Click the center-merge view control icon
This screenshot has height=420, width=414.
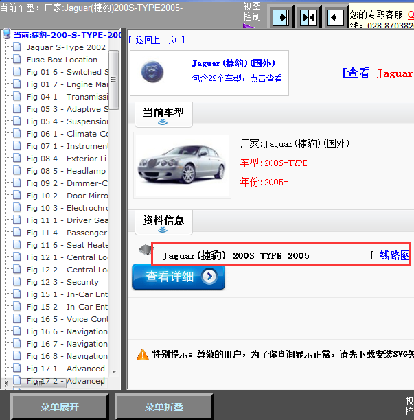click(x=308, y=17)
